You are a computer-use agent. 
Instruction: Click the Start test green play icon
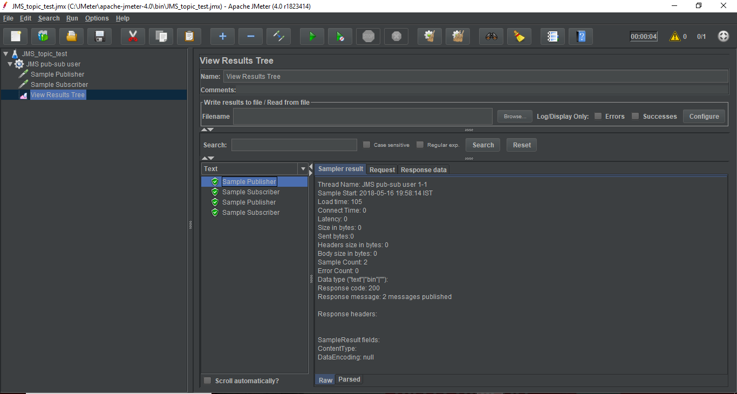[x=312, y=37]
